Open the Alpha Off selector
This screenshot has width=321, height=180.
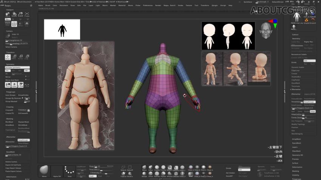pos(57,170)
